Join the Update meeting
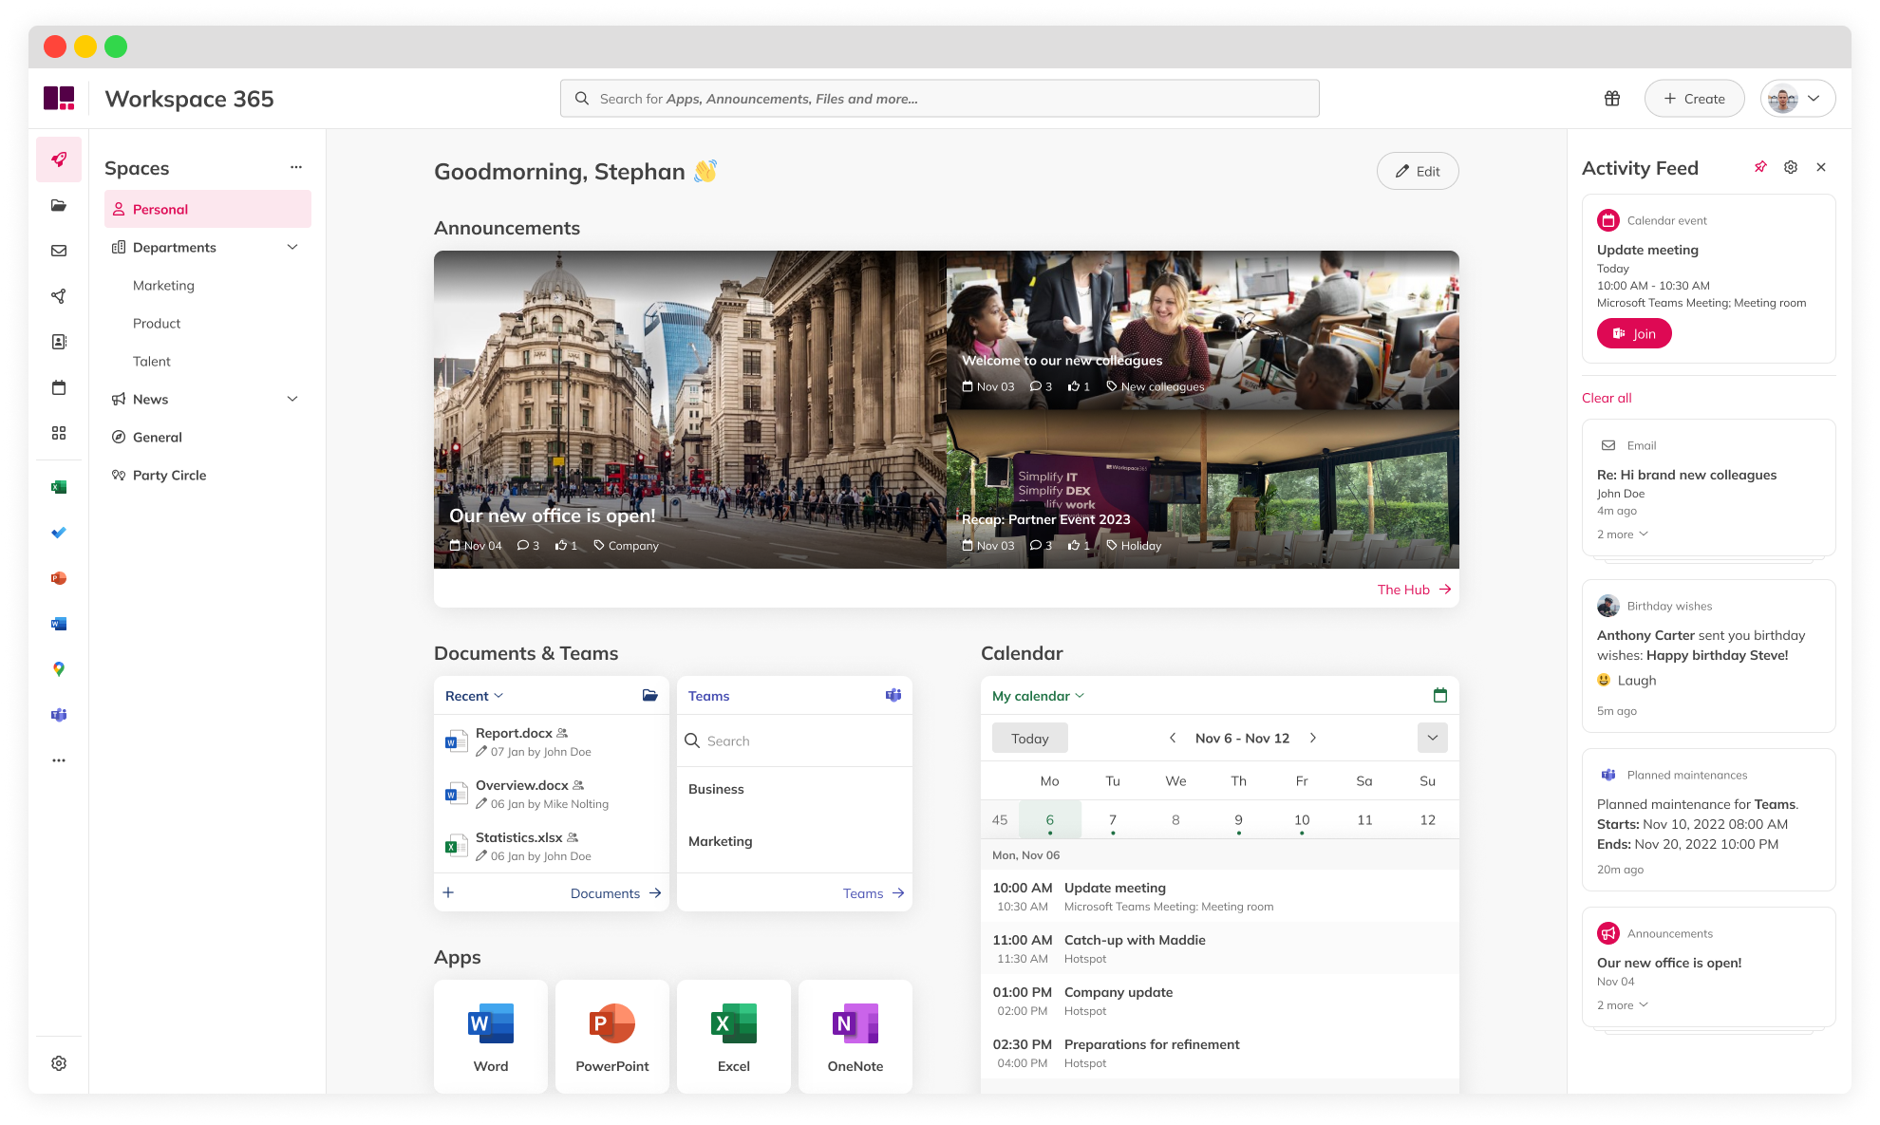 [1634, 333]
